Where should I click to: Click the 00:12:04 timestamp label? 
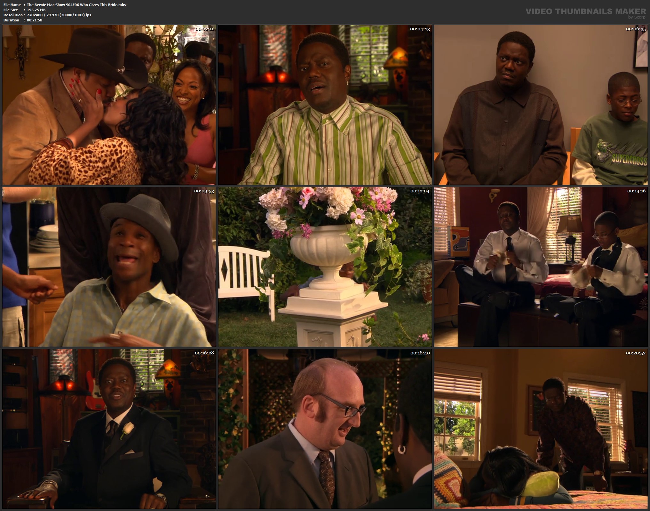[x=420, y=191]
